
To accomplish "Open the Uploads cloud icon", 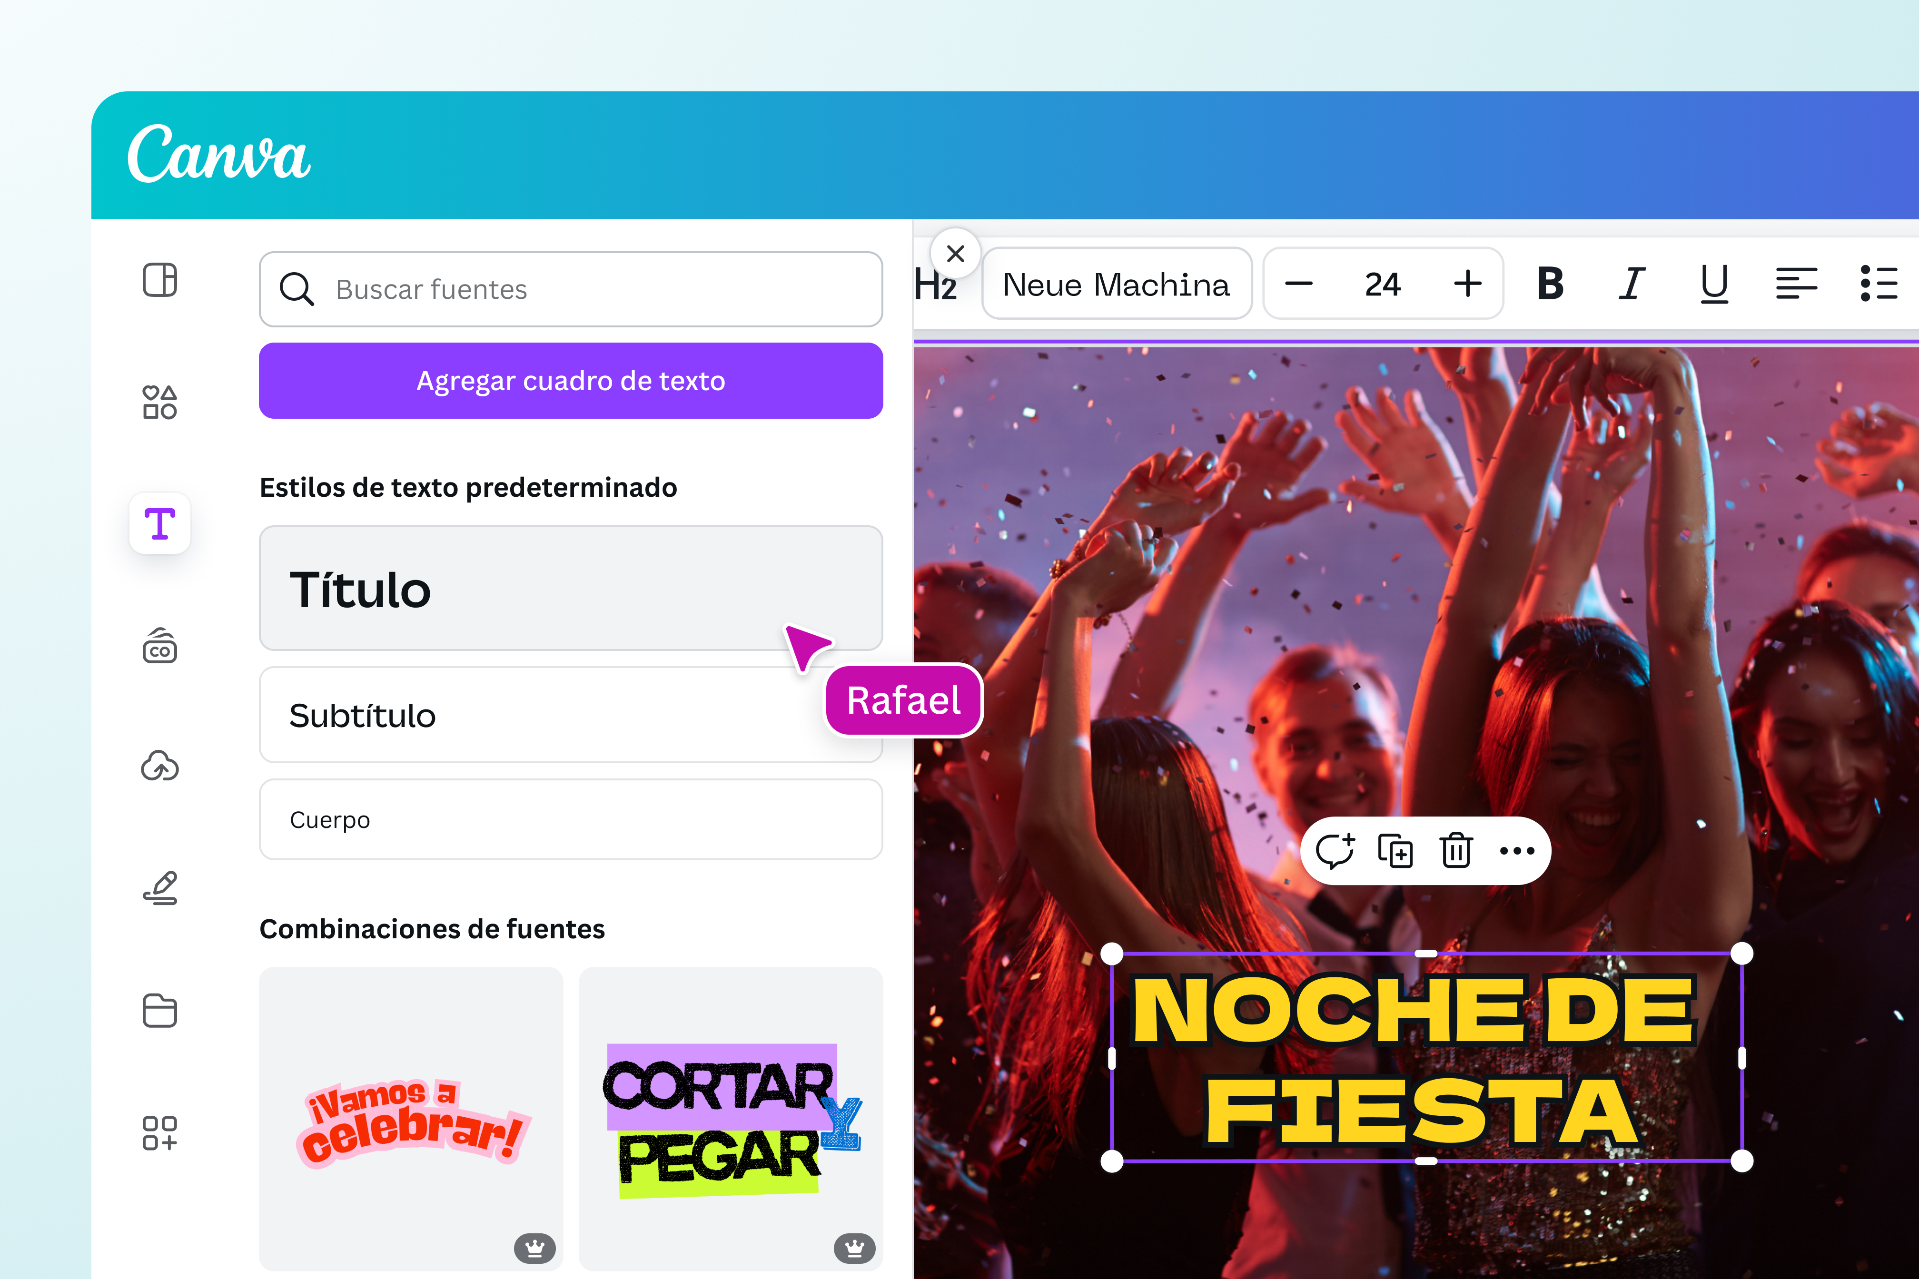I will pos(160,767).
